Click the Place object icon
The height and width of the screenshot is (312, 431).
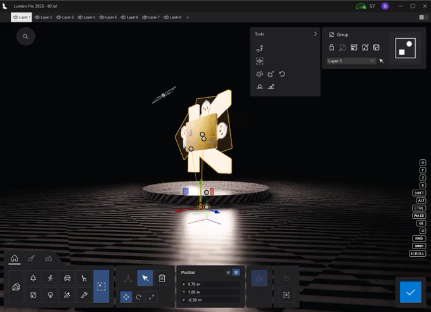[x=128, y=278]
